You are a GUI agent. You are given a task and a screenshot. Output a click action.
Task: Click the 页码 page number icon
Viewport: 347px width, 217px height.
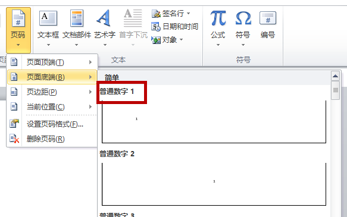pyautogui.click(x=18, y=18)
